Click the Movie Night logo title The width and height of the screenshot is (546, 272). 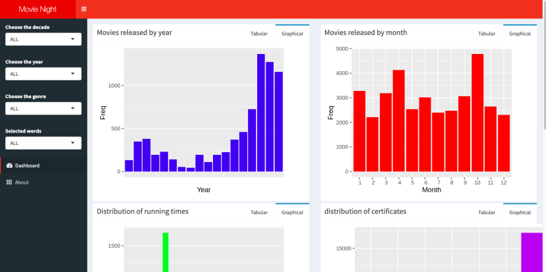(38, 9)
